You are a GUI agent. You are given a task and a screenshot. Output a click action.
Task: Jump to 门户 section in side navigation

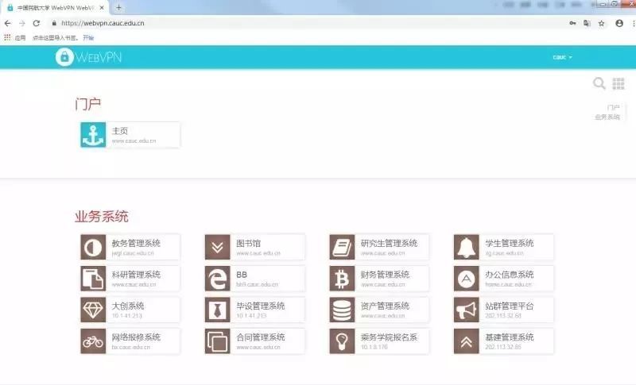[613, 107]
